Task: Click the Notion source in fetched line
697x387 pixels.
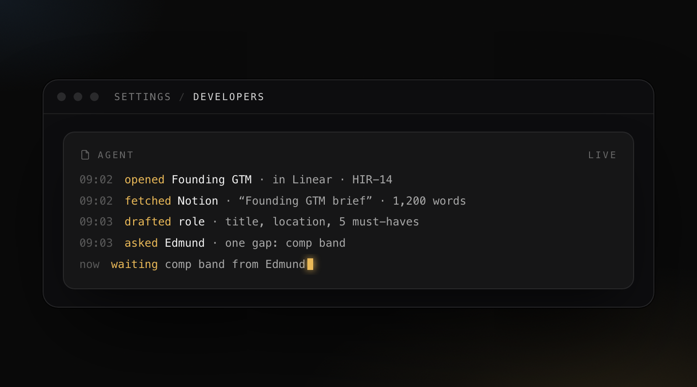Action: 198,201
